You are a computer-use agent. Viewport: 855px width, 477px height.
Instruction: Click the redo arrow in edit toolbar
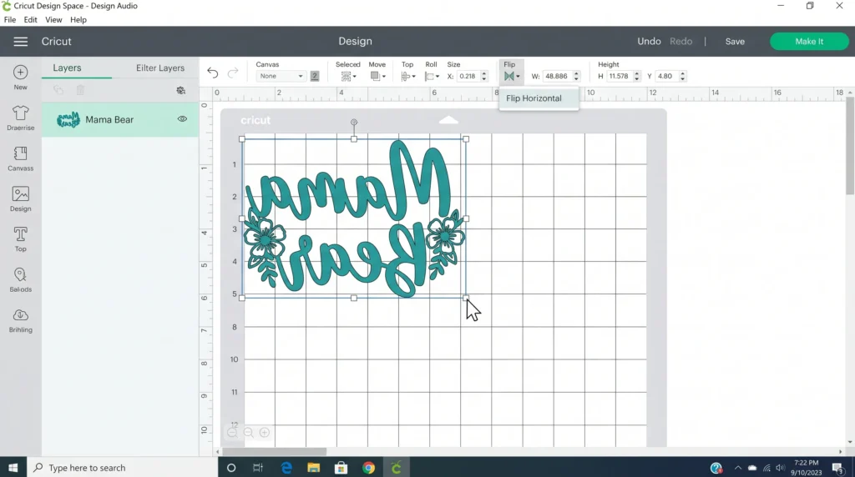[x=233, y=73]
